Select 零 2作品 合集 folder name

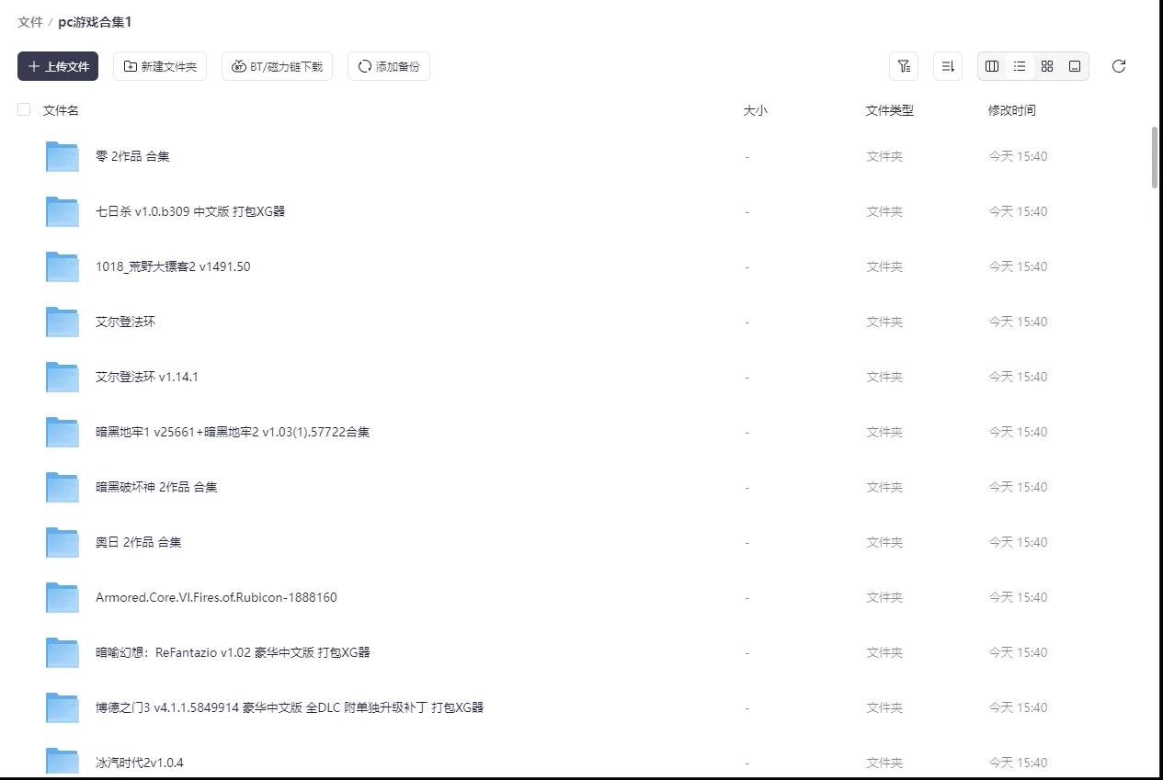[x=132, y=156]
